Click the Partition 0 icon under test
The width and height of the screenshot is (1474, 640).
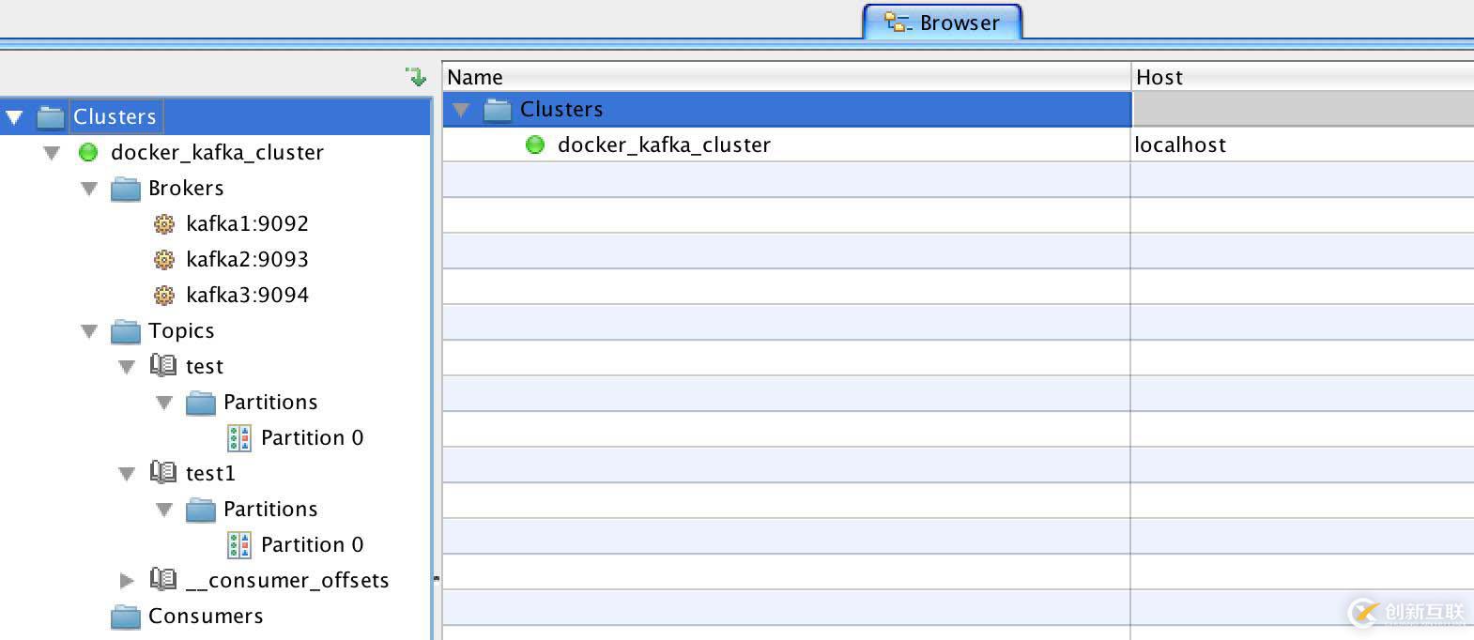(x=239, y=438)
